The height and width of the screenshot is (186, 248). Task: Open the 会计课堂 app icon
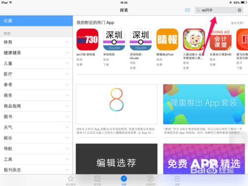click(221, 39)
